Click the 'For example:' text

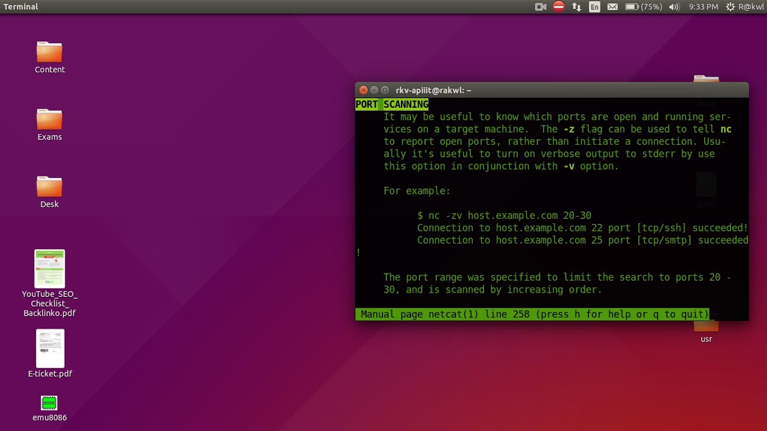tap(417, 191)
